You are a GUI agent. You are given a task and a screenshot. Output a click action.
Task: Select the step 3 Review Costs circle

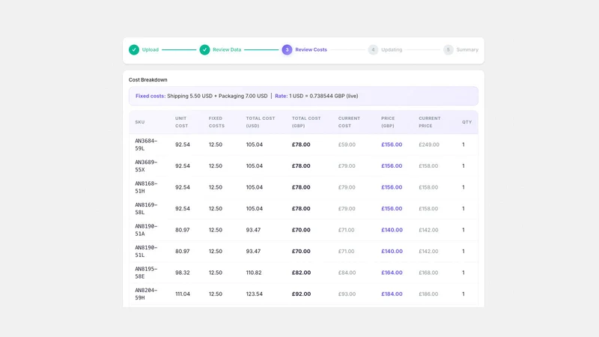(x=287, y=49)
